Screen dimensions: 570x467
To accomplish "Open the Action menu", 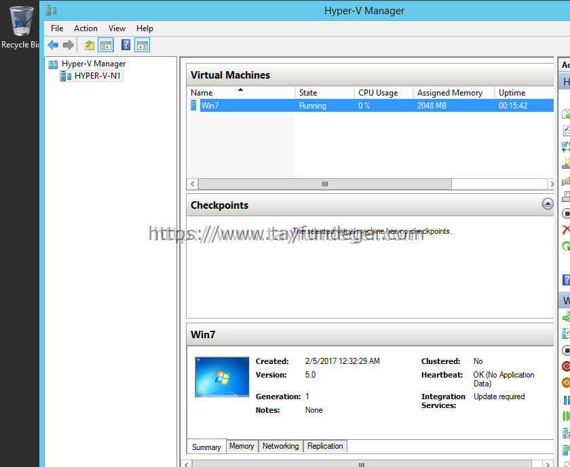I will (85, 28).
